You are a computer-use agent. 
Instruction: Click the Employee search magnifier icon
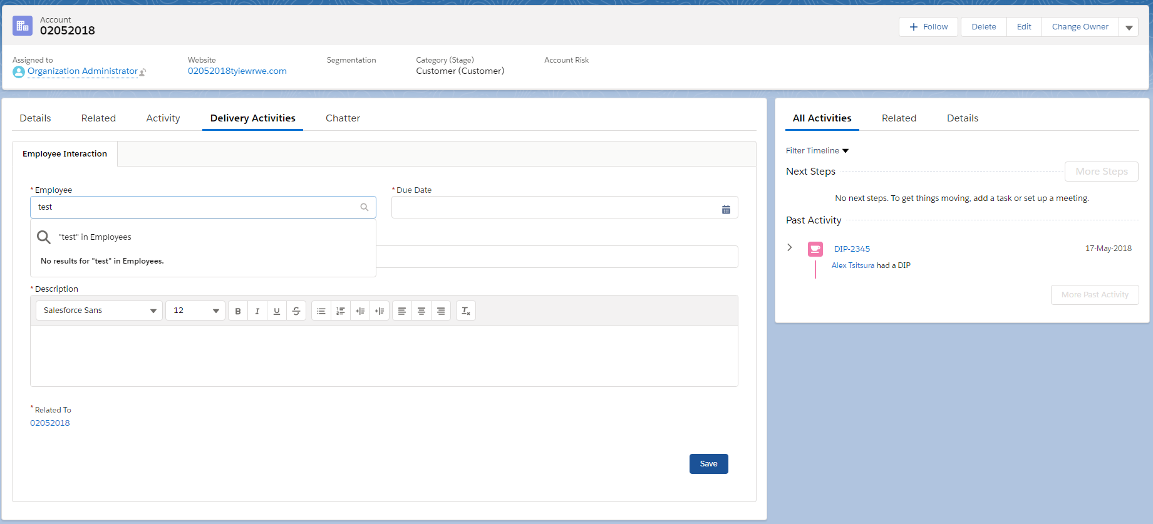365,207
